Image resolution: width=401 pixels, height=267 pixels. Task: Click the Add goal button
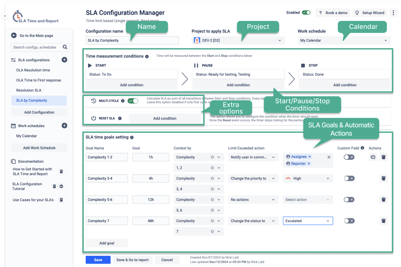(107, 243)
